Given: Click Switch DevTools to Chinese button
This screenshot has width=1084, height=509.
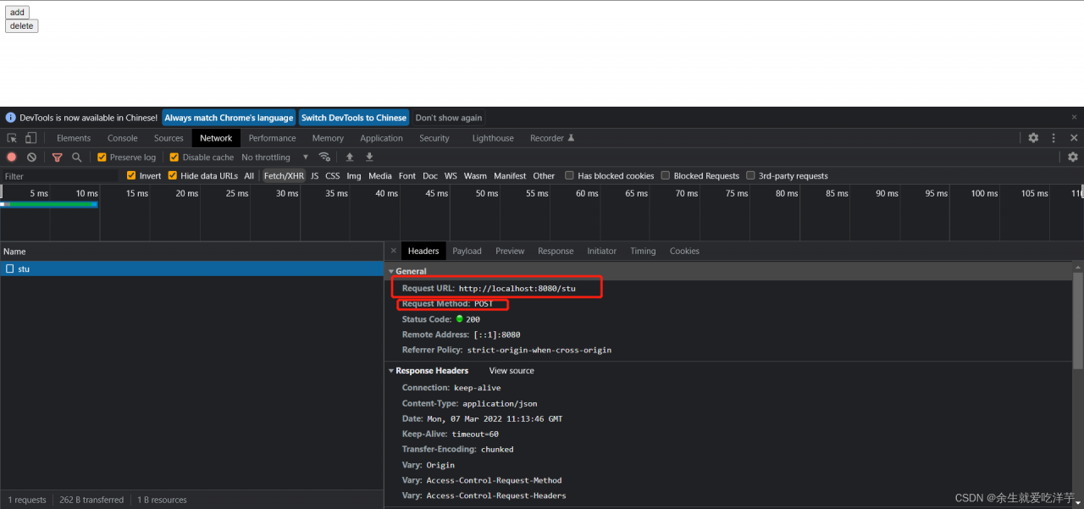Looking at the screenshot, I should pos(353,118).
